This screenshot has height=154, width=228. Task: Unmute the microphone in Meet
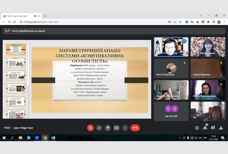(x=90, y=128)
